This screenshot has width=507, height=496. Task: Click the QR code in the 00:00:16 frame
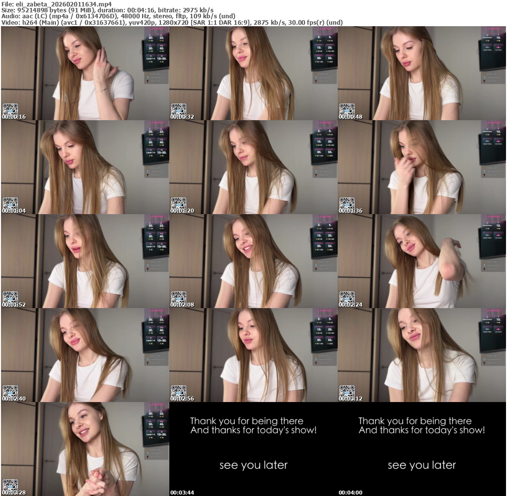coord(10,109)
